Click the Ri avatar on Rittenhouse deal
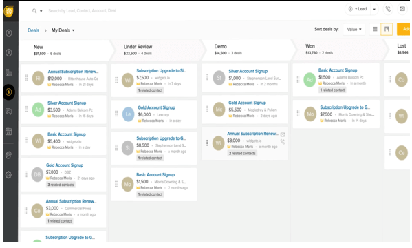The width and height of the screenshot is (412, 248). (x=38, y=79)
